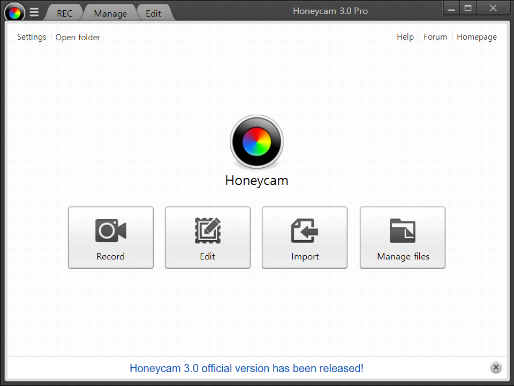Open the Help page
Image resolution: width=514 pixels, height=386 pixels.
pyautogui.click(x=405, y=37)
